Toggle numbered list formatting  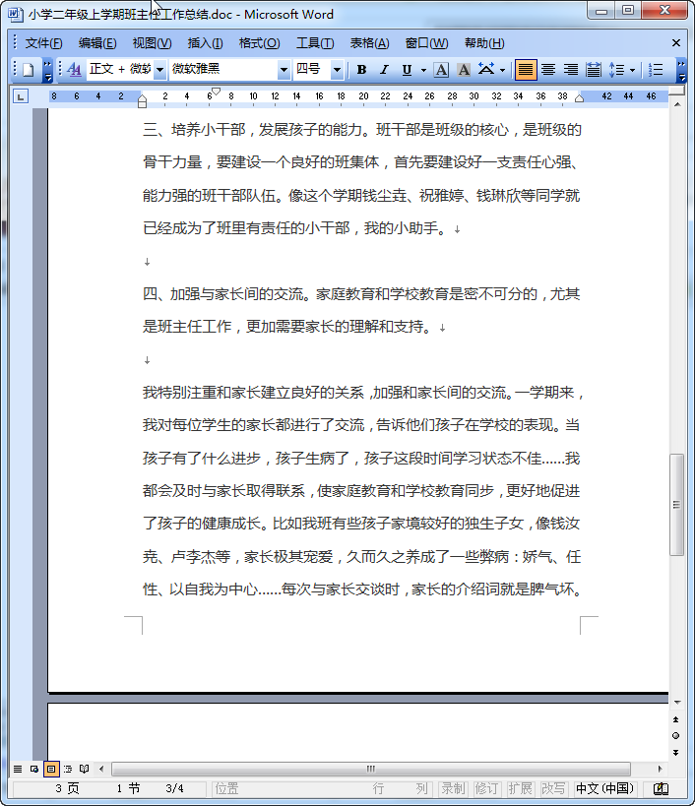(x=656, y=70)
